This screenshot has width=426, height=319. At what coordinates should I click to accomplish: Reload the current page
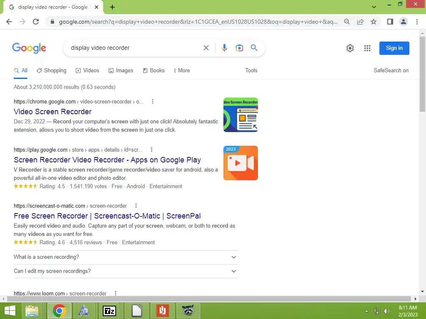[36, 22]
